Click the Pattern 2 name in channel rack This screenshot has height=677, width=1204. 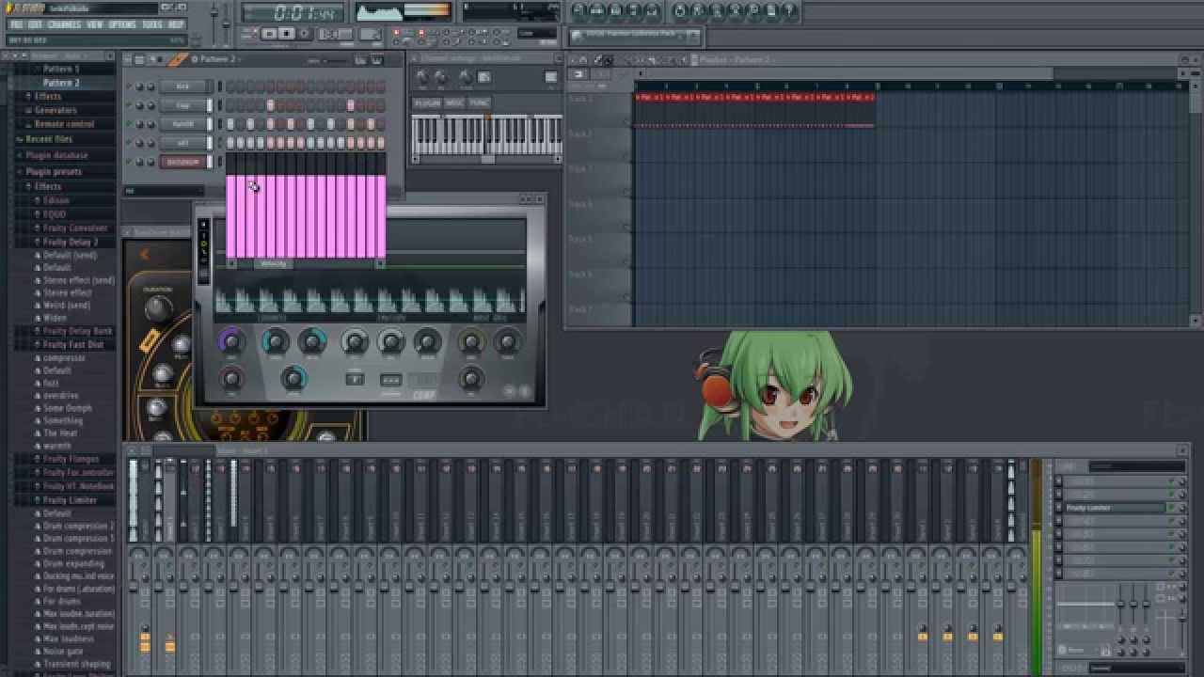[220, 59]
